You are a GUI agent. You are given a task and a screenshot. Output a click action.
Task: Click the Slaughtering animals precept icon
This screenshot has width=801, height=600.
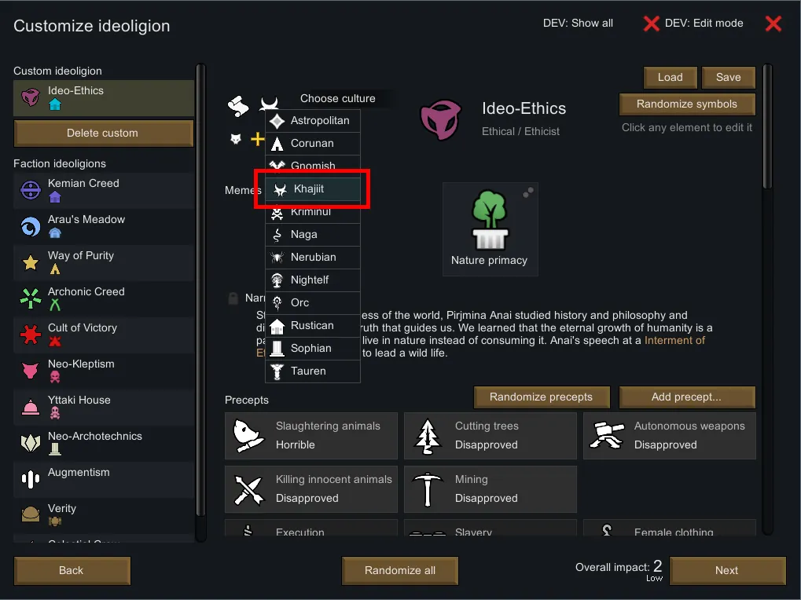coord(247,436)
